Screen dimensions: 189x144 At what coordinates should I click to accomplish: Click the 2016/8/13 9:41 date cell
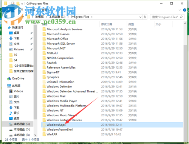point(111,72)
